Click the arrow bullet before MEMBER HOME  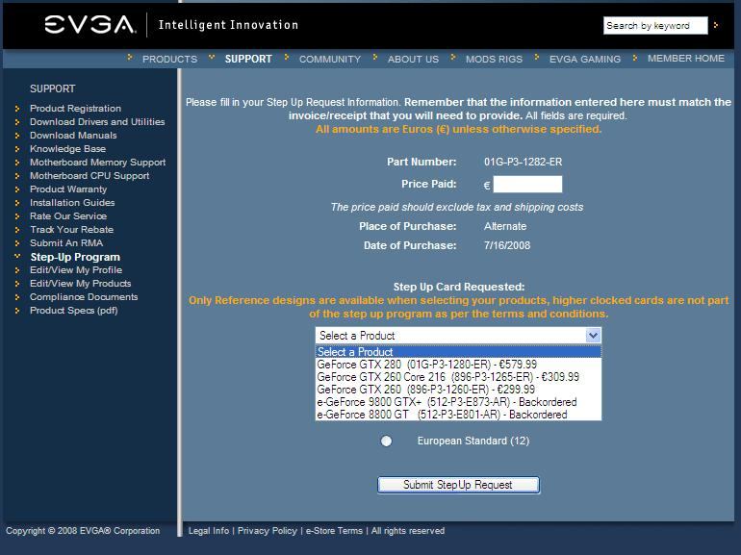coord(635,58)
